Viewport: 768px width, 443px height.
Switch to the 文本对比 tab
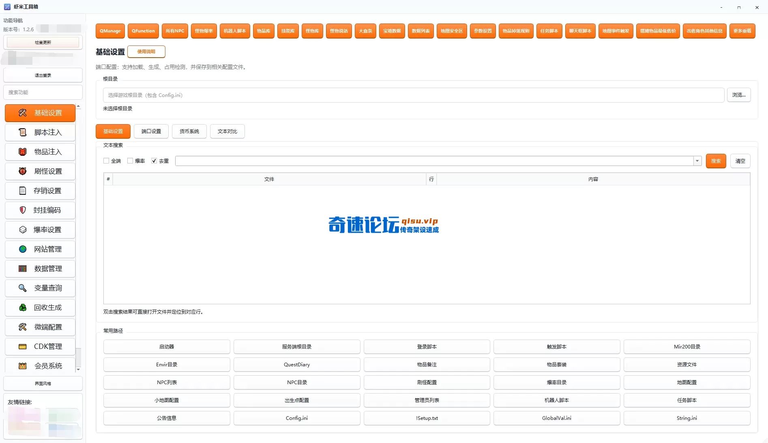pyautogui.click(x=227, y=131)
